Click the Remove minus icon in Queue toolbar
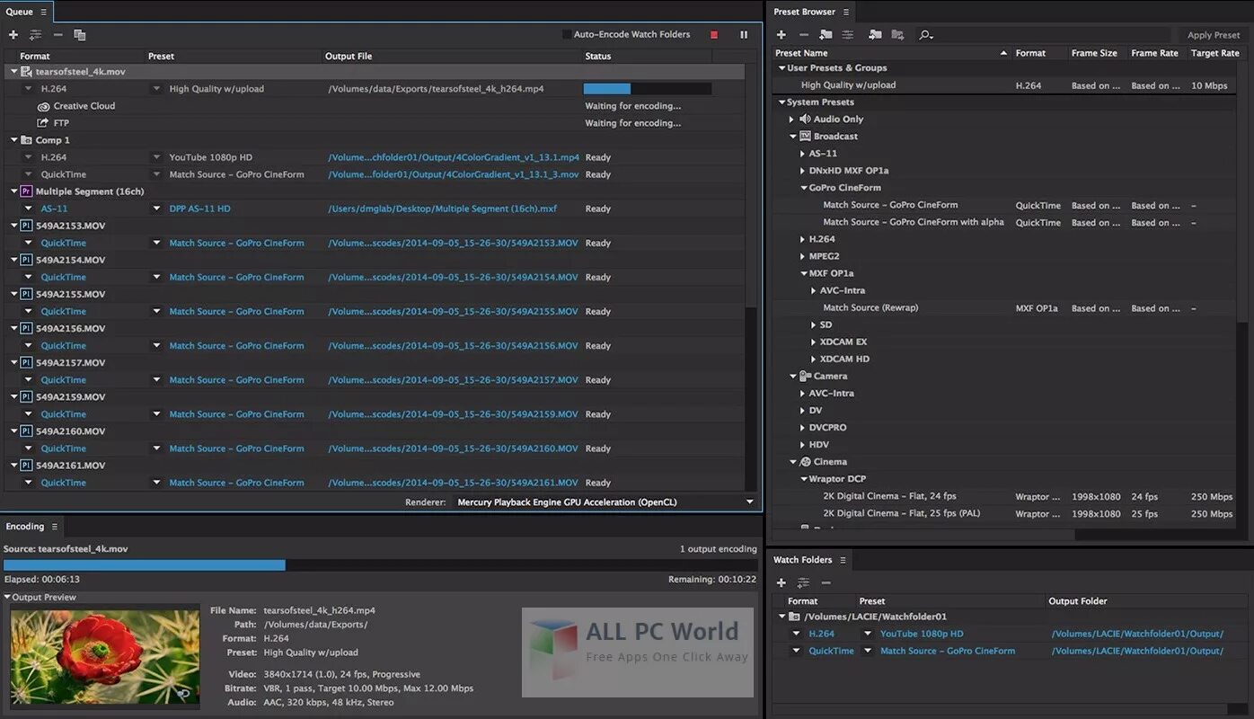Image resolution: width=1254 pixels, height=719 pixels. point(57,35)
